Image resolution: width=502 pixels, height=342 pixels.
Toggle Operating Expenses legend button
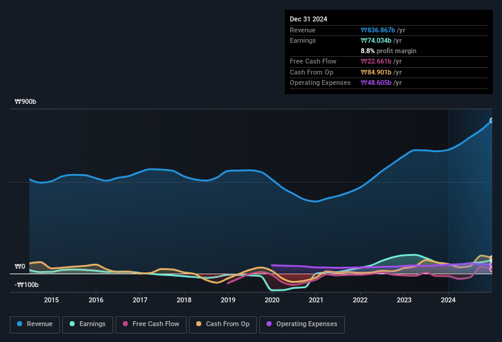click(x=302, y=324)
